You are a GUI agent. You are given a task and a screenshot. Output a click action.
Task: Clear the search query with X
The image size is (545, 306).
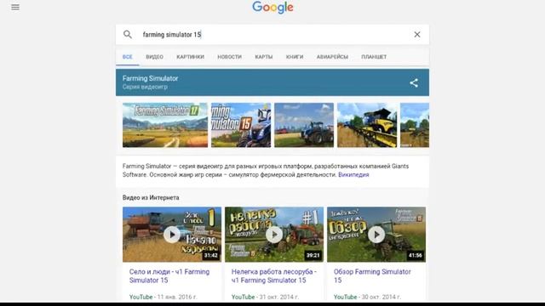(x=417, y=34)
